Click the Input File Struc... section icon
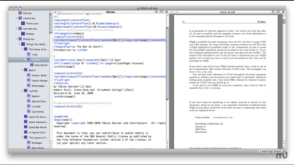Image resolution: width=294 pixels, height=165 pixels. (26, 117)
